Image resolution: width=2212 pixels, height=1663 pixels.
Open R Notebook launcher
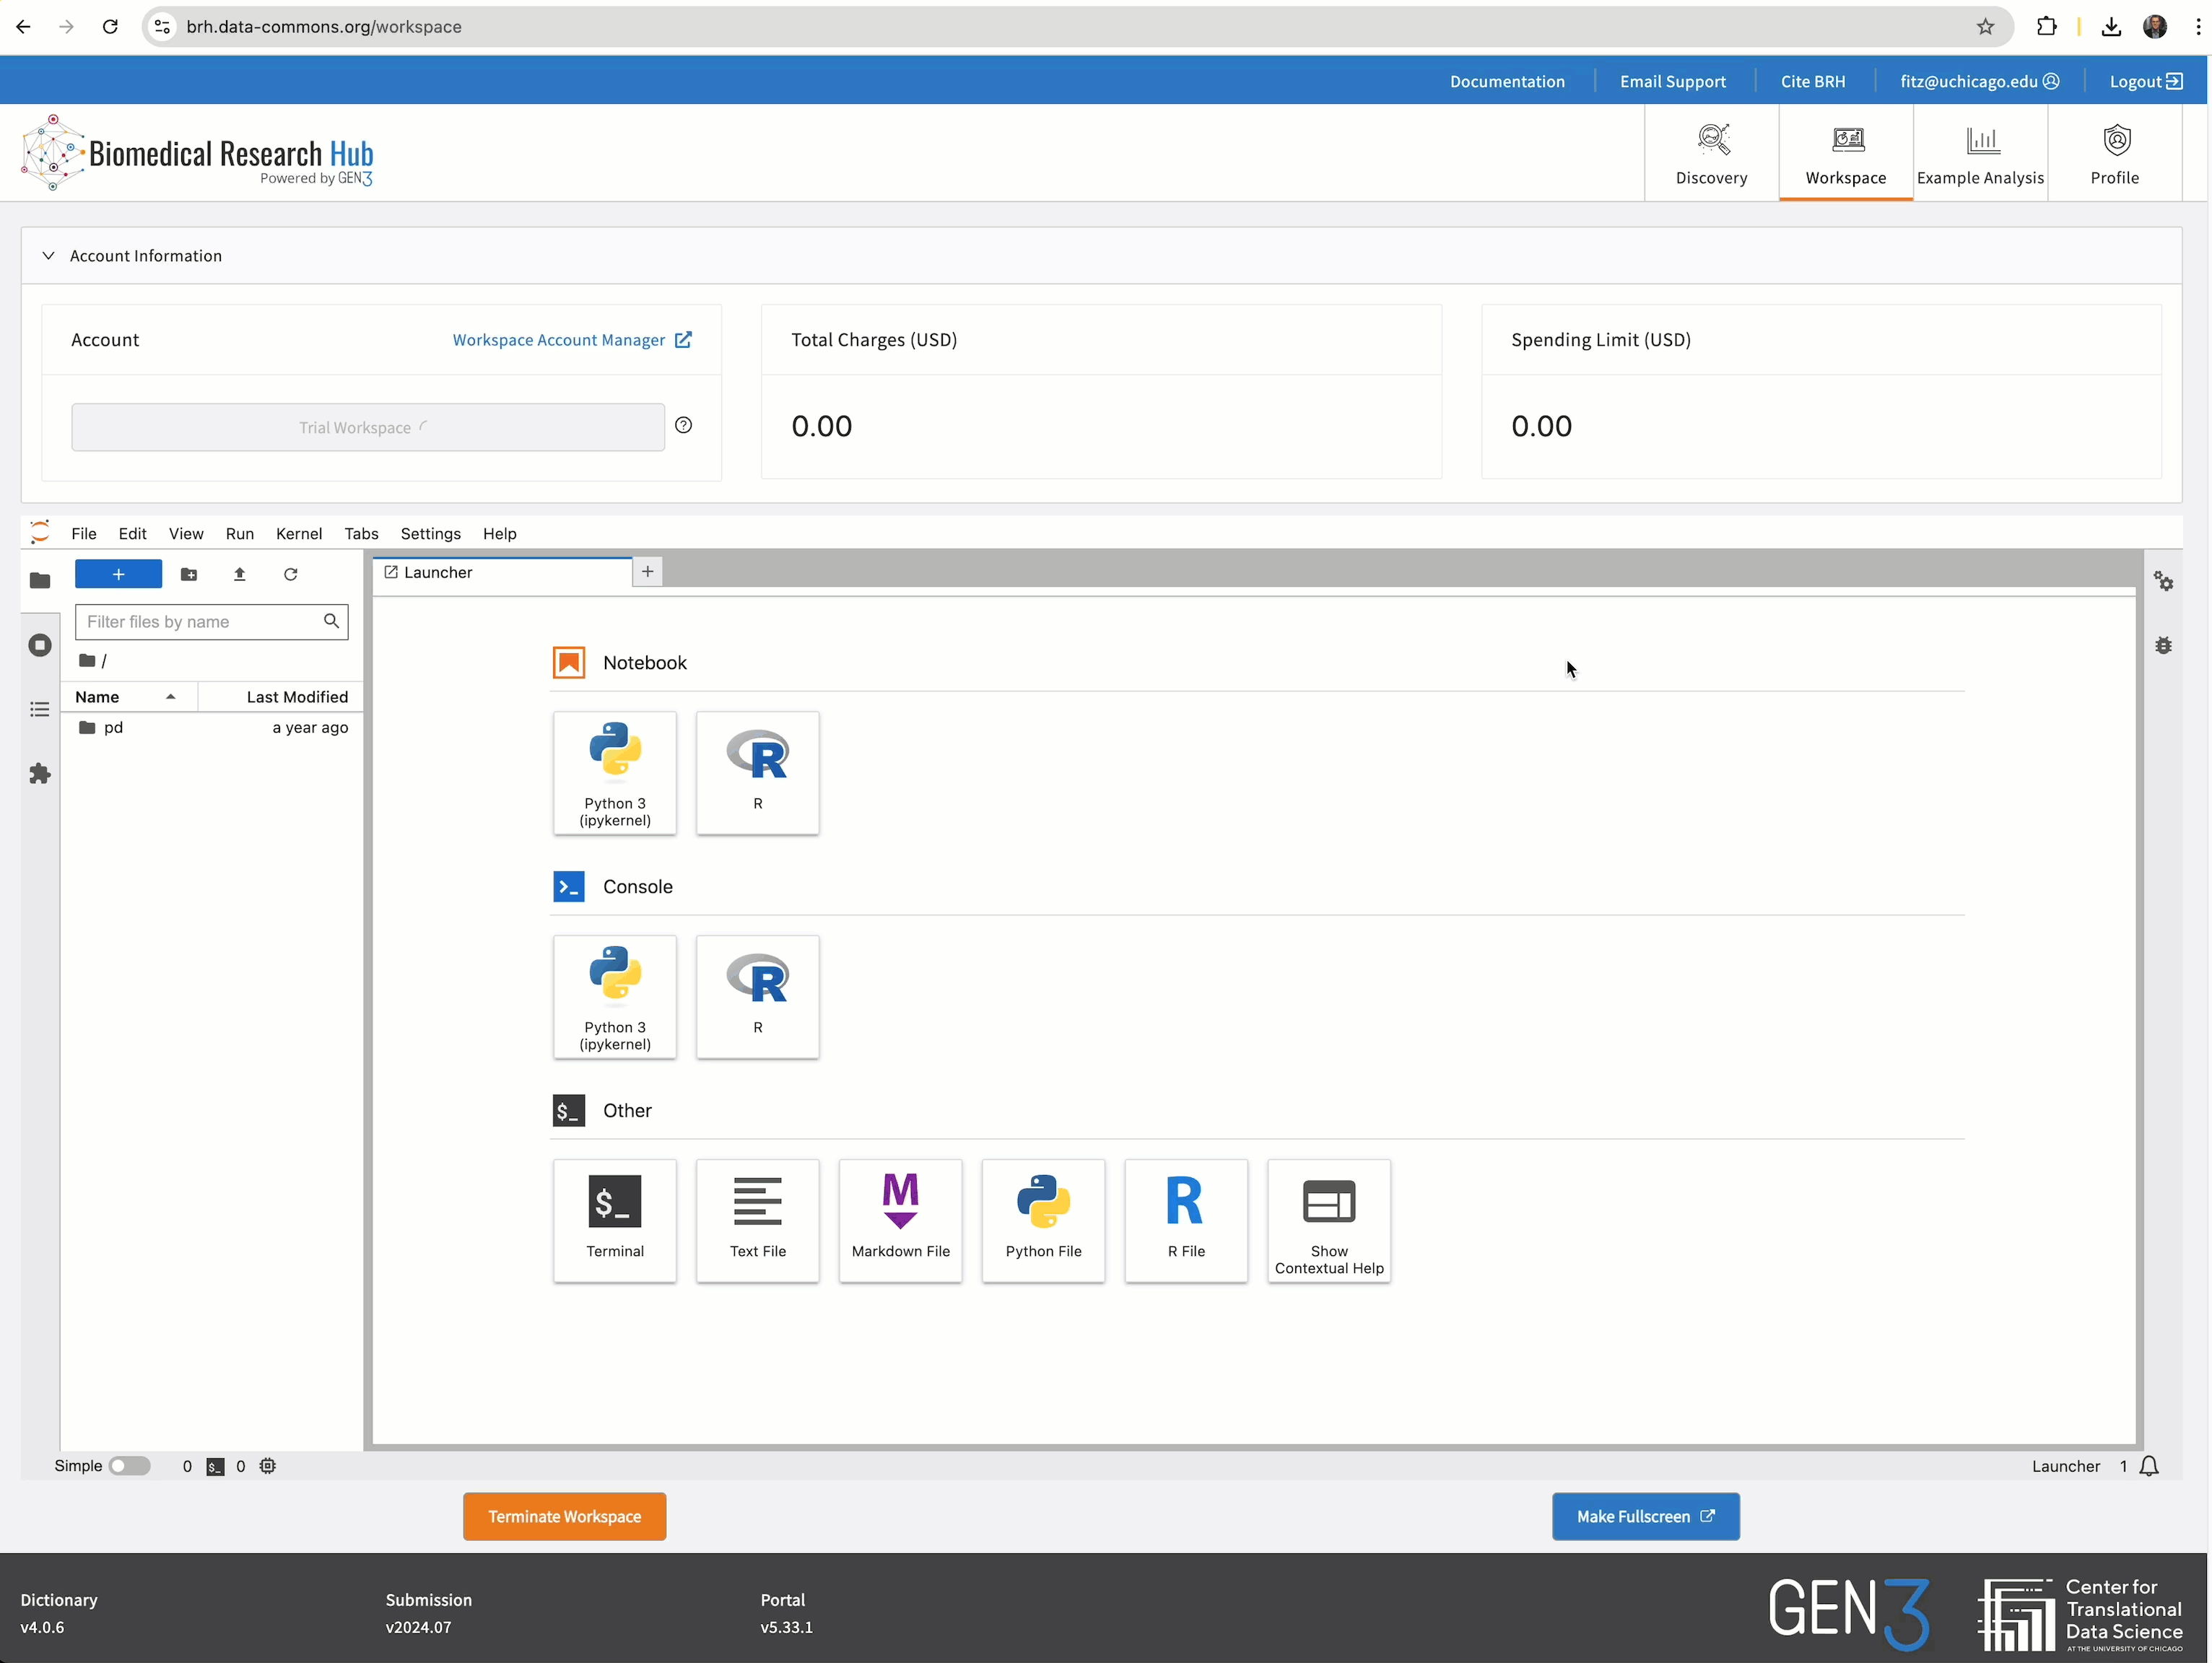click(x=758, y=770)
